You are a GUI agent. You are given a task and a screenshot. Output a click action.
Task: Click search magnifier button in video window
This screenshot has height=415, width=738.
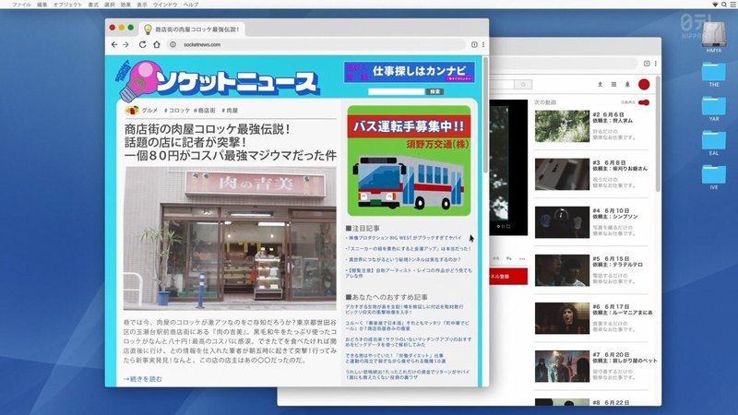(523, 84)
